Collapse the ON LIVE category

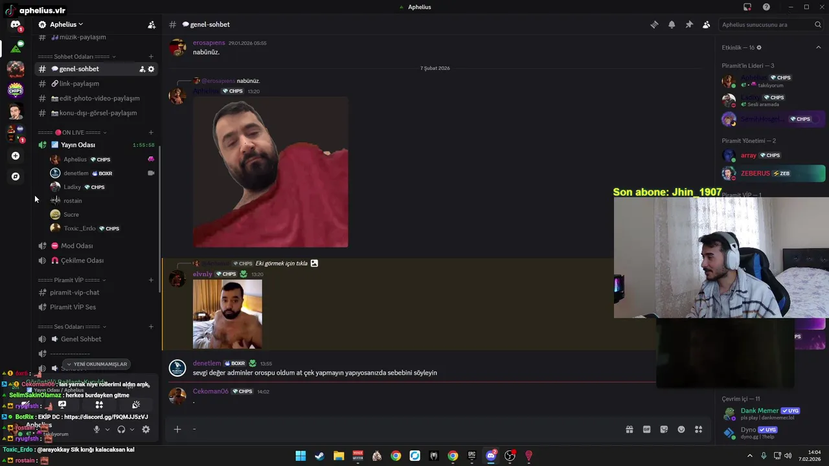(x=72, y=133)
